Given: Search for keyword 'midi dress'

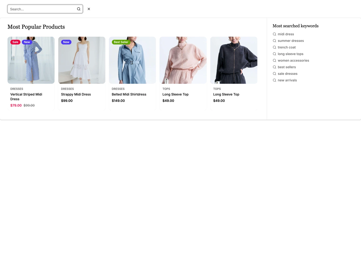Looking at the screenshot, I should [286, 34].
